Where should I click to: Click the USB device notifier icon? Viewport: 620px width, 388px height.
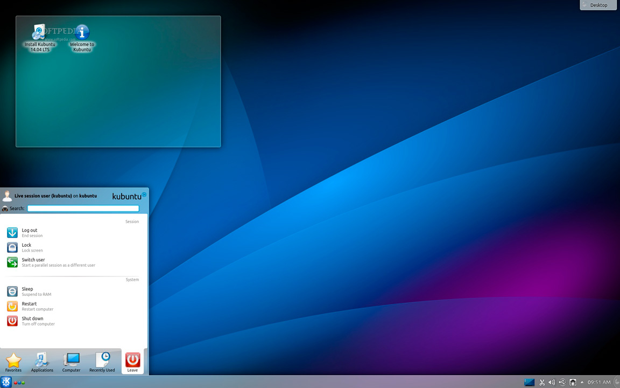(x=562, y=383)
